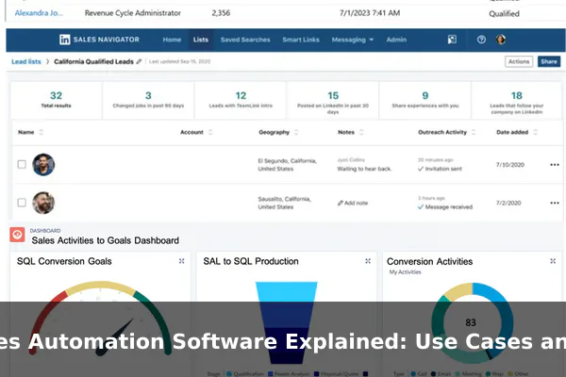This screenshot has width=566, height=377.
Task: Click the Share button
Action: (x=549, y=61)
